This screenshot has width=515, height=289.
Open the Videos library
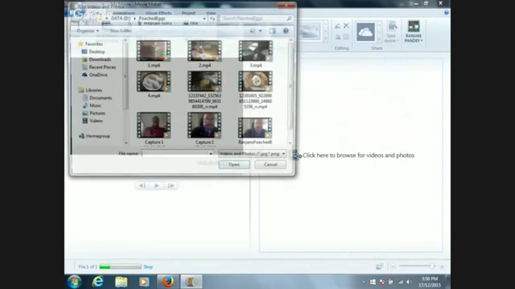coord(96,121)
